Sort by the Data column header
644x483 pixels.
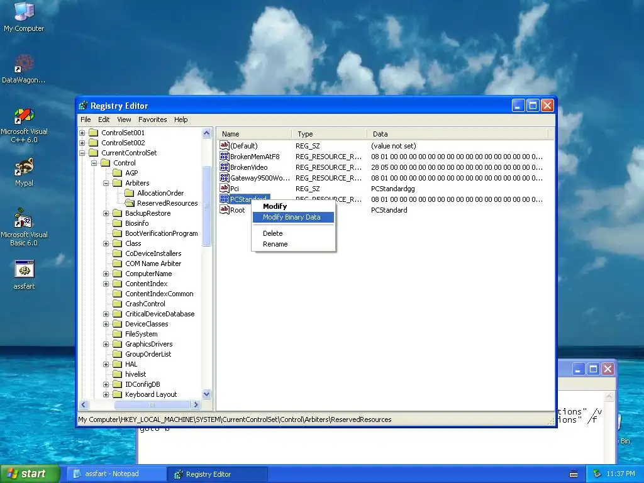point(458,134)
